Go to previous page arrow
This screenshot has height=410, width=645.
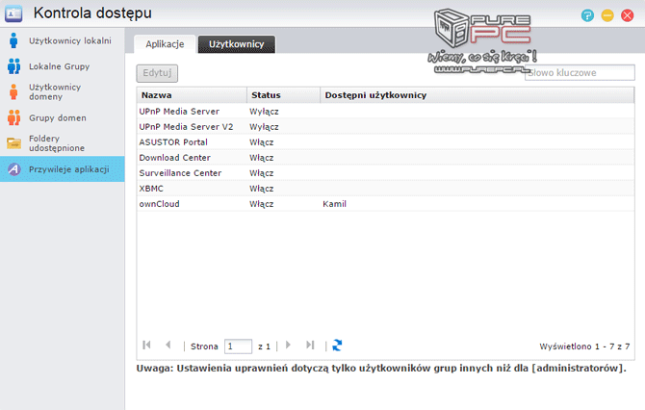coord(168,345)
